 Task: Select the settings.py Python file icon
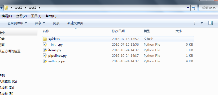[45, 61]
